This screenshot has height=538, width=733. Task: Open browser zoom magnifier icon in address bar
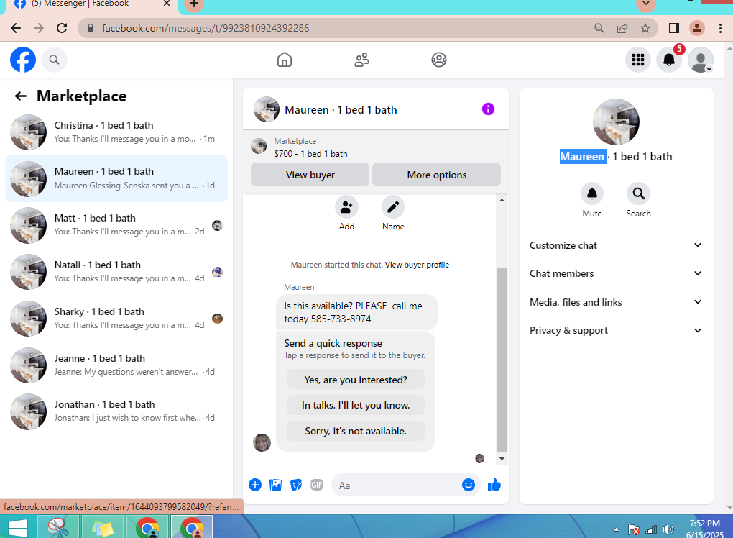pos(599,28)
